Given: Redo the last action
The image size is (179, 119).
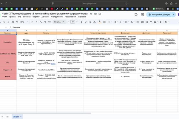Looking at the screenshot, I should (8, 22).
